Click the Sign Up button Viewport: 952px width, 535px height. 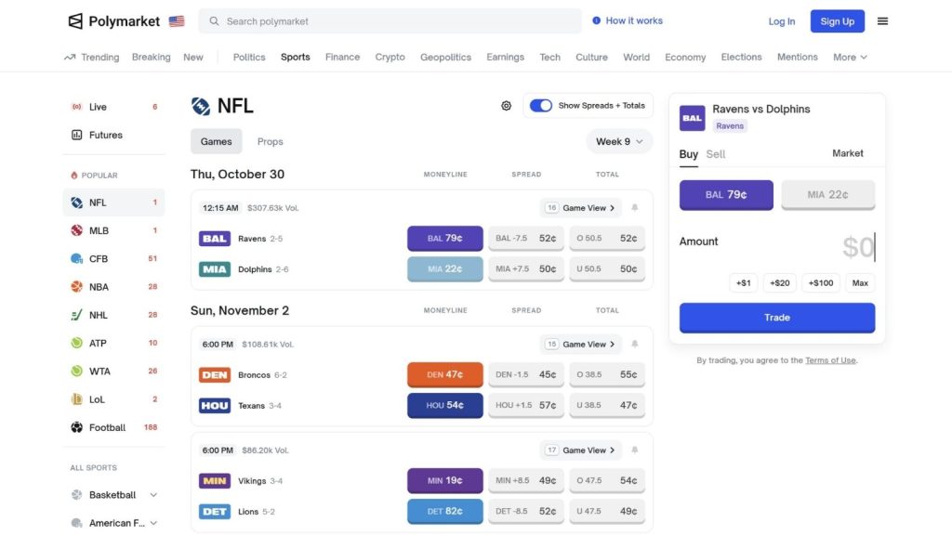tap(836, 20)
